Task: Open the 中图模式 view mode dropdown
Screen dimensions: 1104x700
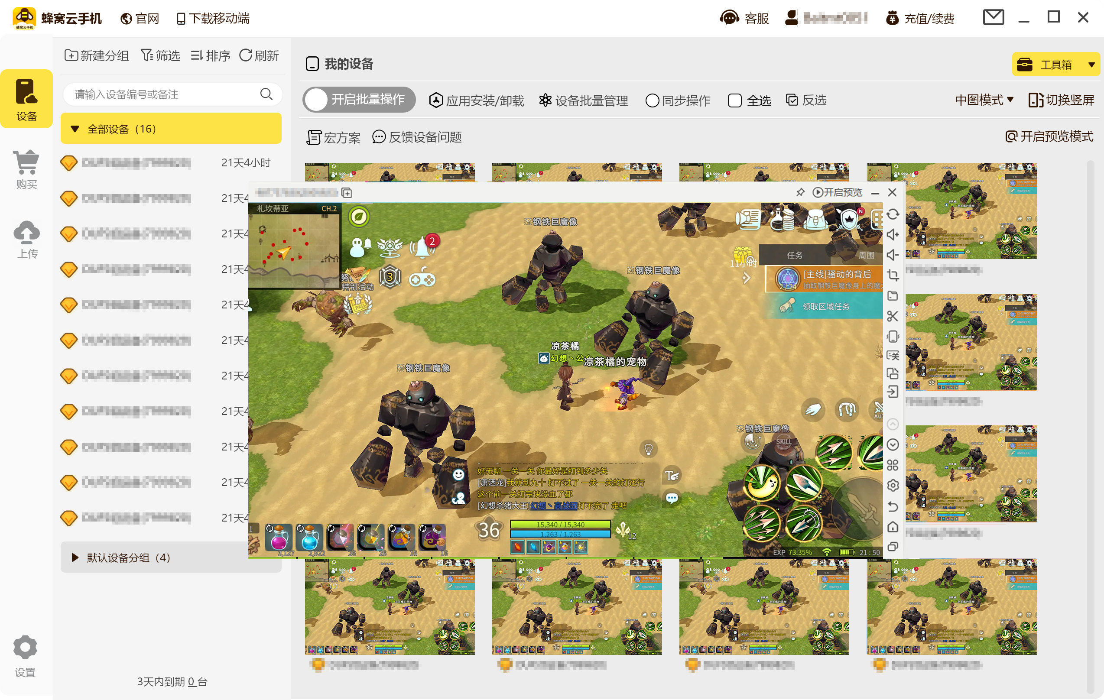Action: pyautogui.click(x=984, y=100)
